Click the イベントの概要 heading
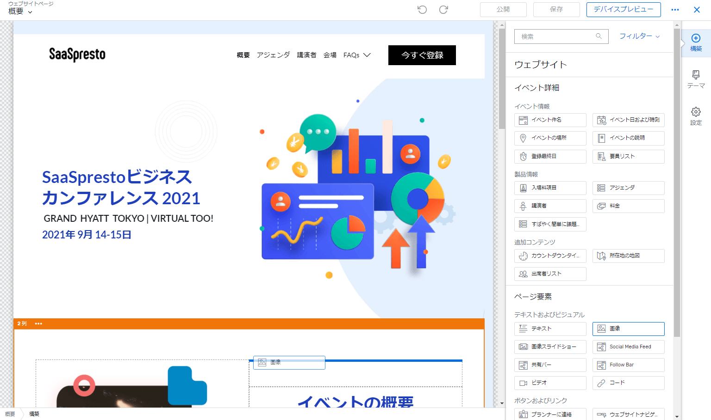This screenshot has height=420, width=711. [x=355, y=402]
